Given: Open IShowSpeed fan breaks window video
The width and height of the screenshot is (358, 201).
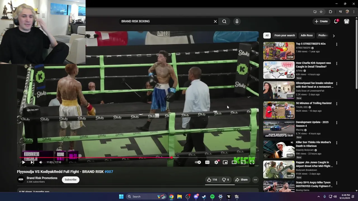Looking at the screenshot, I should click(314, 85).
